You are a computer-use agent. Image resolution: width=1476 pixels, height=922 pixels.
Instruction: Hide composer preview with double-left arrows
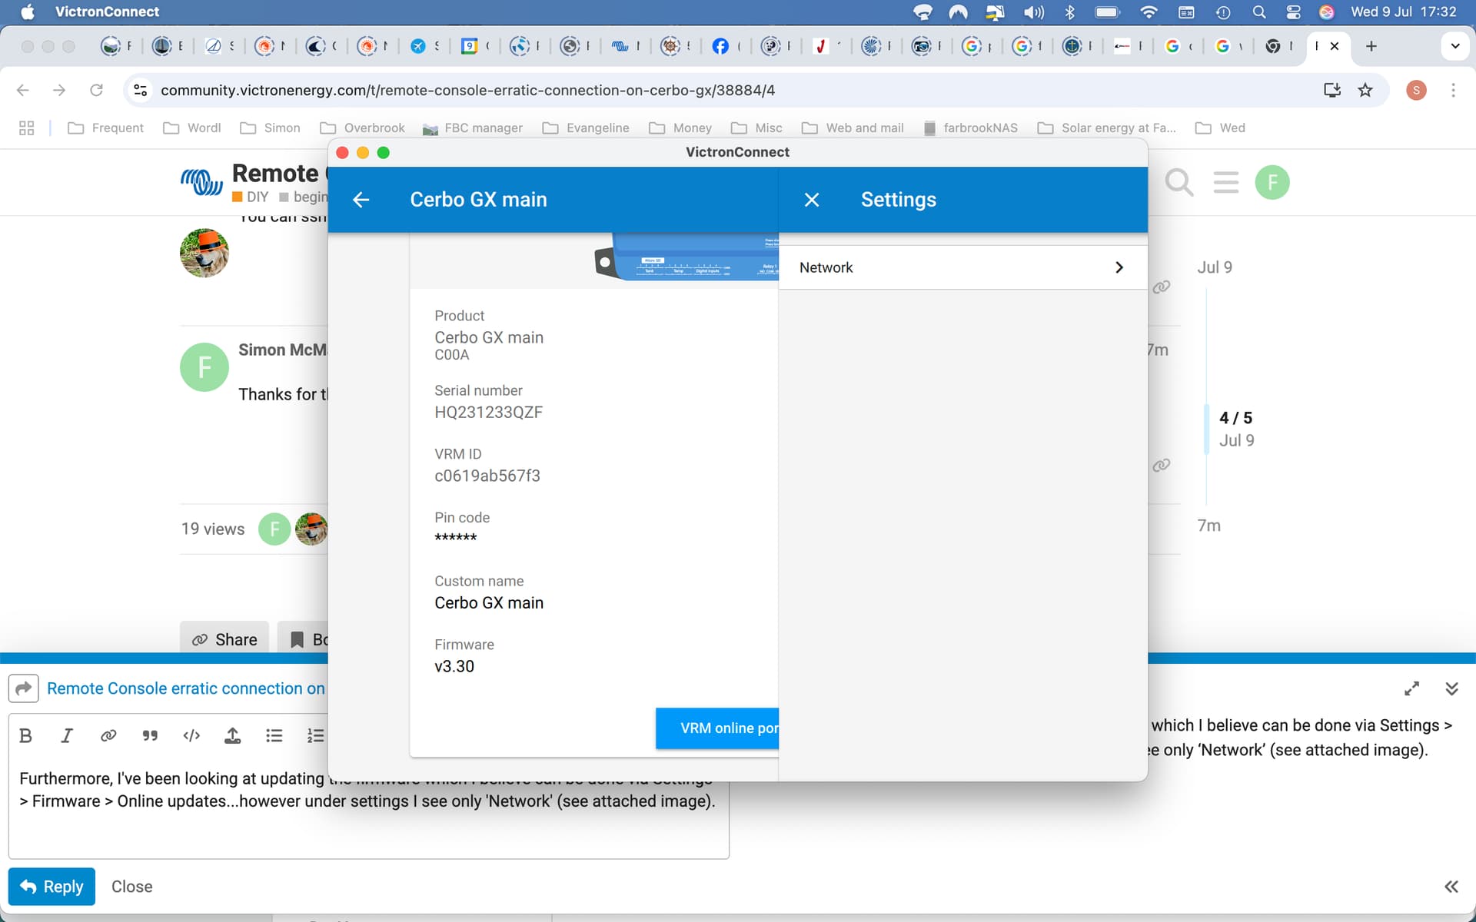pyautogui.click(x=1451, y=887)
